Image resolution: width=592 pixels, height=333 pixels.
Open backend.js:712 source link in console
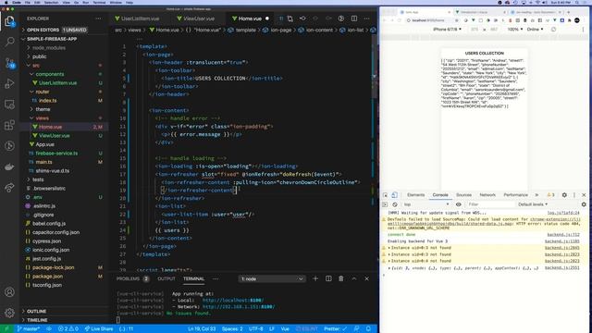point(563,234)
